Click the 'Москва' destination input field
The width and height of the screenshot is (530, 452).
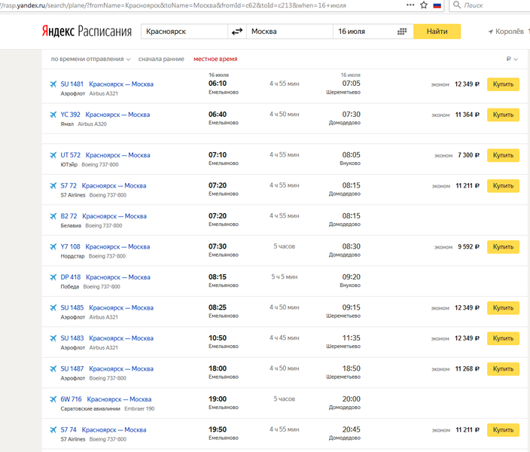point(289,32)
